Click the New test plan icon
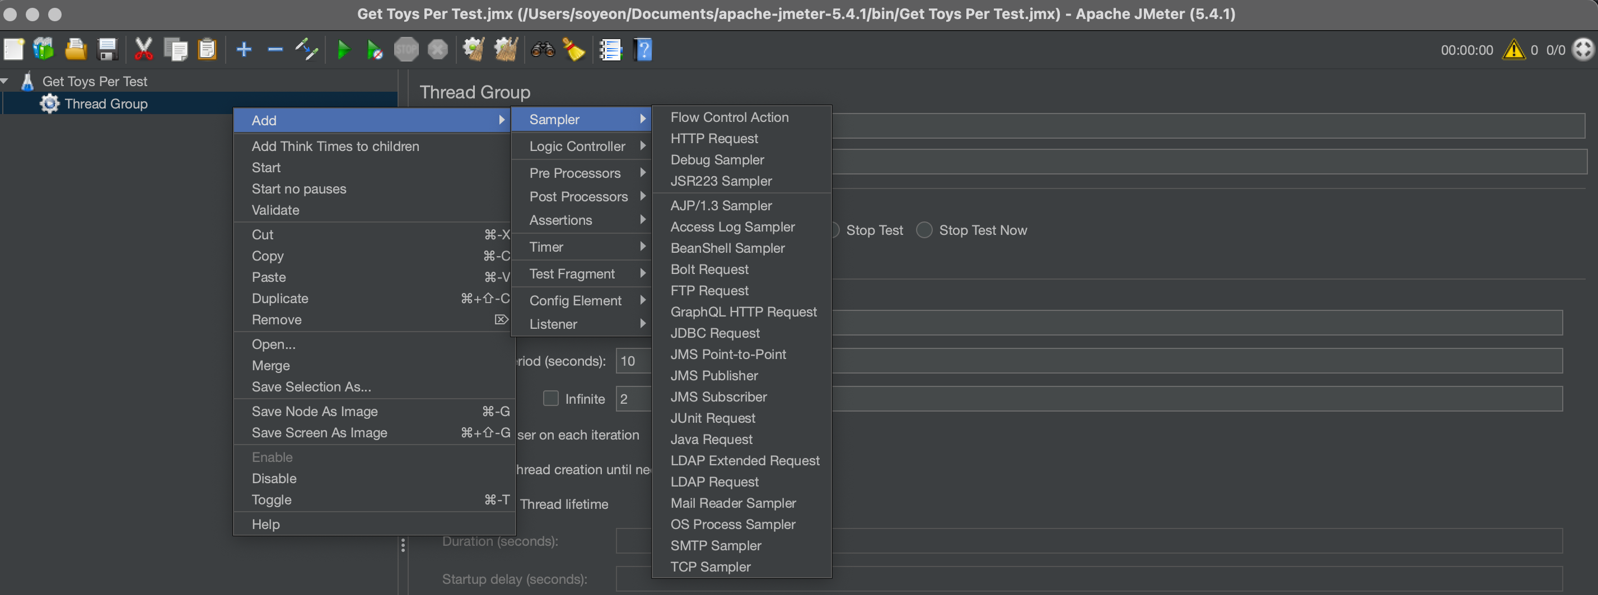 coord(13,50)
